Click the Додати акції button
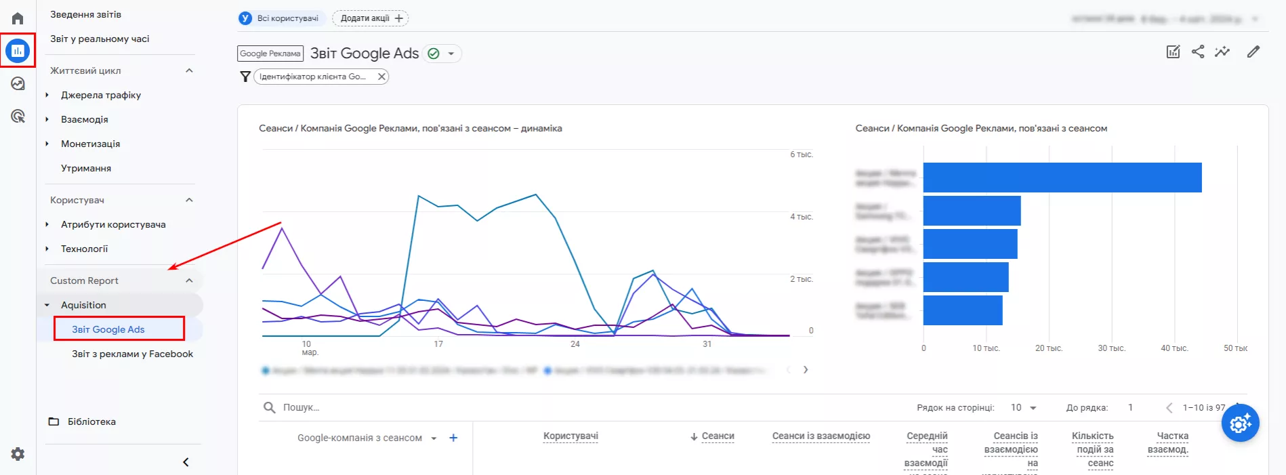This screenshot has width=1286, height=475. pos(370,18)
